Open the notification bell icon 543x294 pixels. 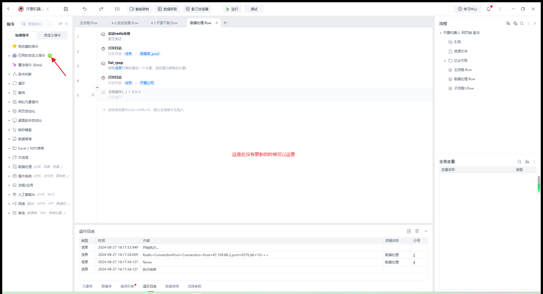coord(489,9)
